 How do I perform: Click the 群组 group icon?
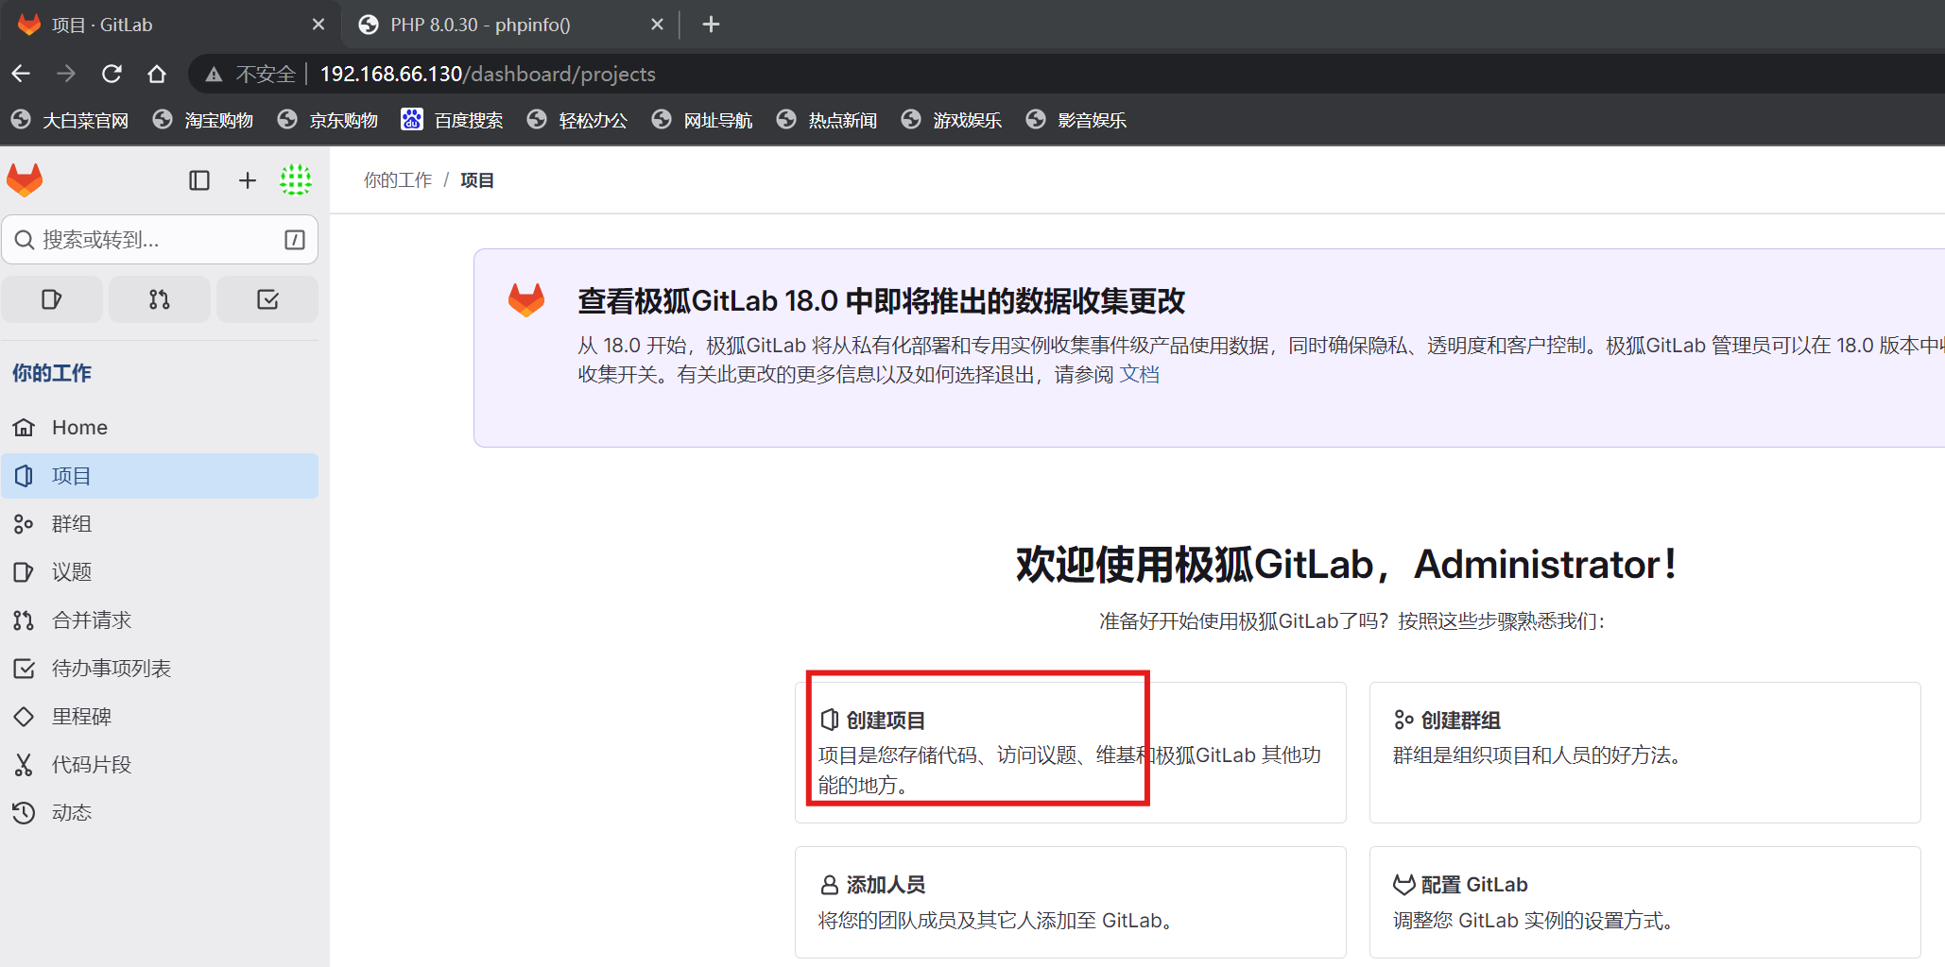[24, 524]
